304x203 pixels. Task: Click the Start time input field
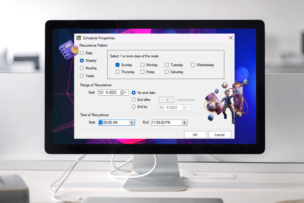point(114,123)
